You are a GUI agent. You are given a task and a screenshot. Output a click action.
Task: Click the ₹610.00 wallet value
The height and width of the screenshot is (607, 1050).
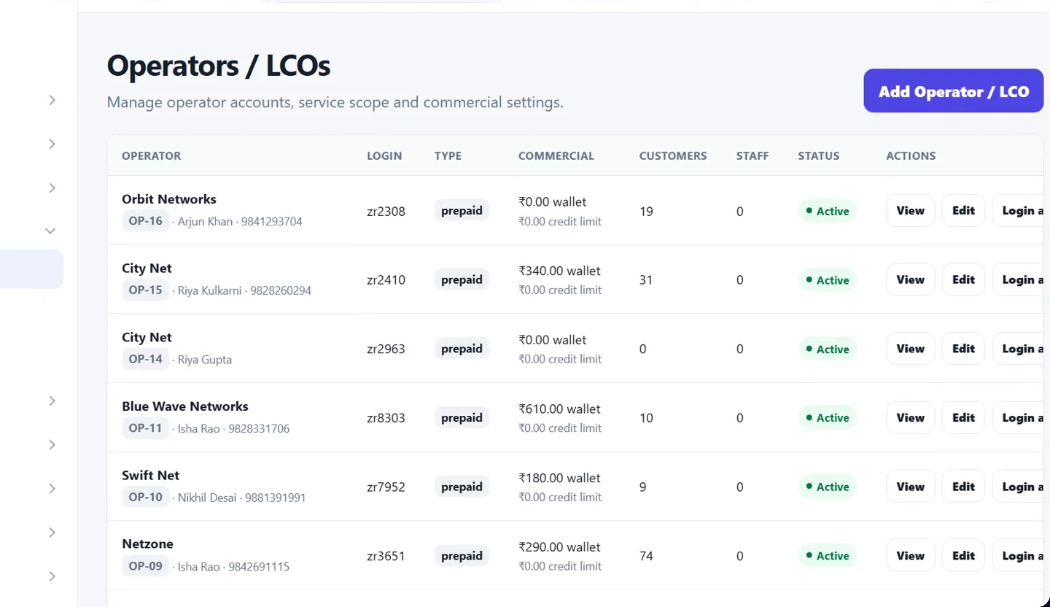(x=559, y=409)
